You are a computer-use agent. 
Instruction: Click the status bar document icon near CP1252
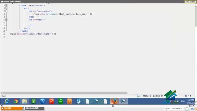pos(139,96)
